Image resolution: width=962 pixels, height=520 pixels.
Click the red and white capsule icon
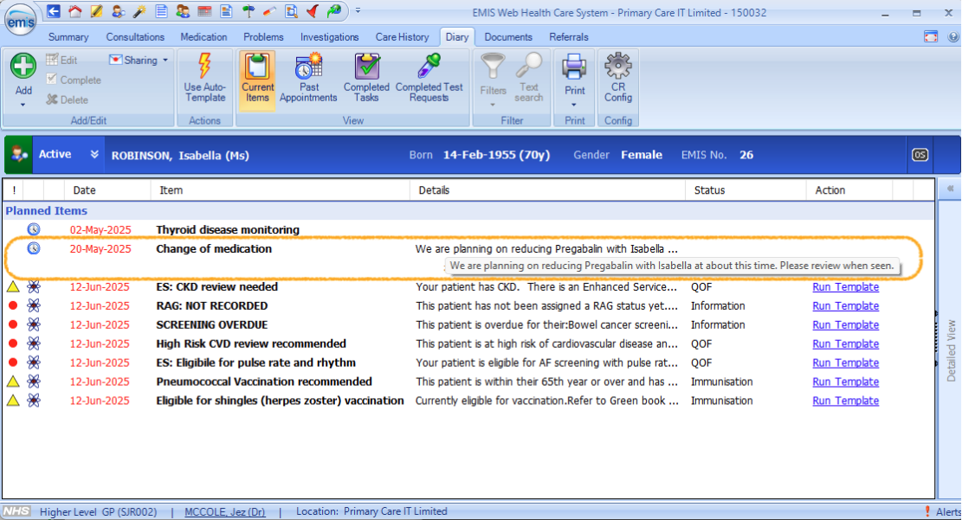pos(269,11)
